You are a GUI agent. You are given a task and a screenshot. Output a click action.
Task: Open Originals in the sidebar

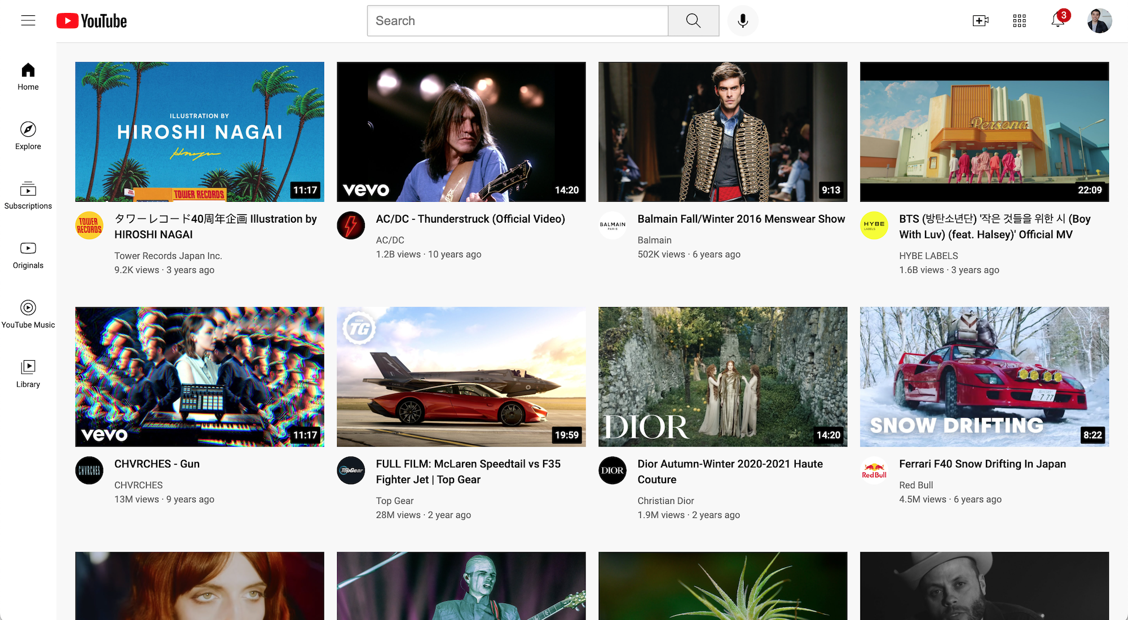coord(28,255)
